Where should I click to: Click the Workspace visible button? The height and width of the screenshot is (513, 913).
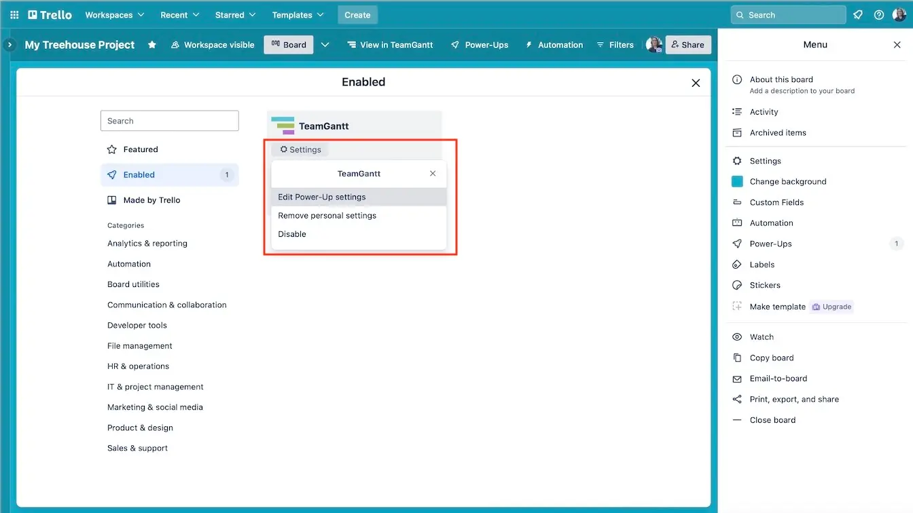tap(213, 45)
